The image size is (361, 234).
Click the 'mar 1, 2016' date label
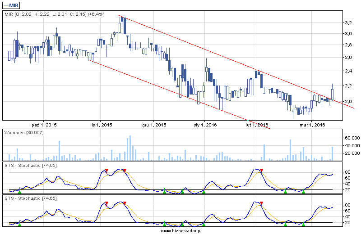point(312,125)
